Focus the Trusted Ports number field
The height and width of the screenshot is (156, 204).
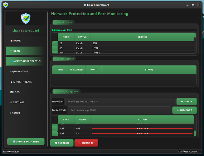119,110
